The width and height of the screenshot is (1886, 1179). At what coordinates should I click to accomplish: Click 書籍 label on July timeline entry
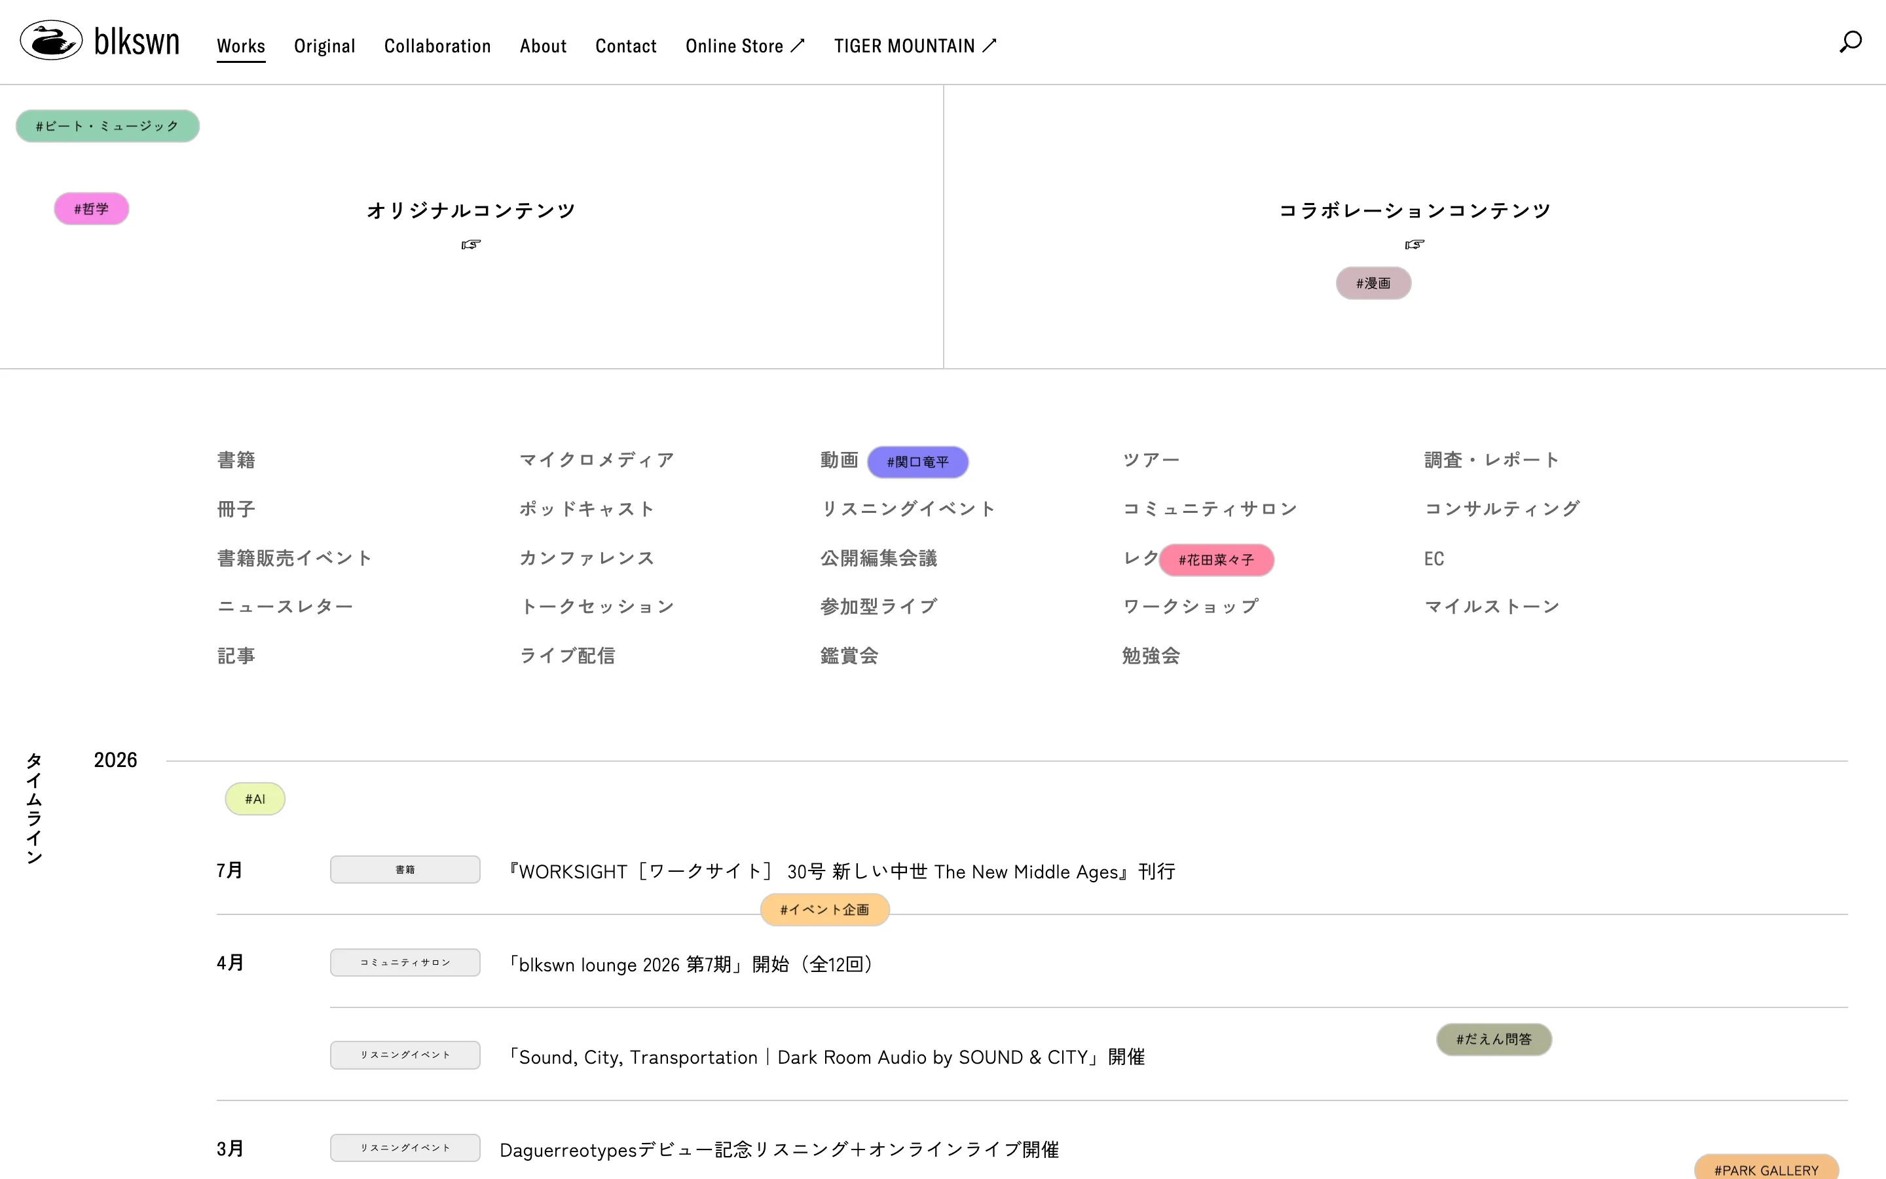pyautogui.click(x=405, y=870)
